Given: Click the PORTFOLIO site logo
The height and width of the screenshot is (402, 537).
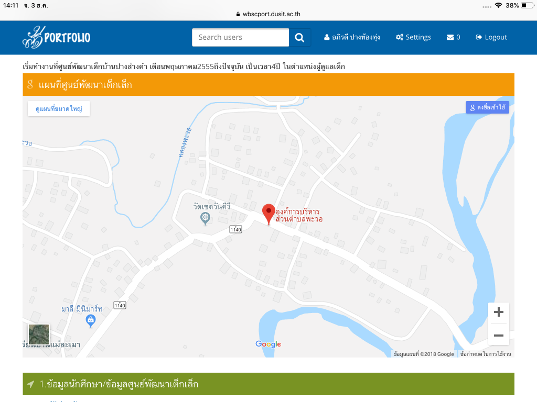Looking at the screenshot, I should click(x=57, y=37).
